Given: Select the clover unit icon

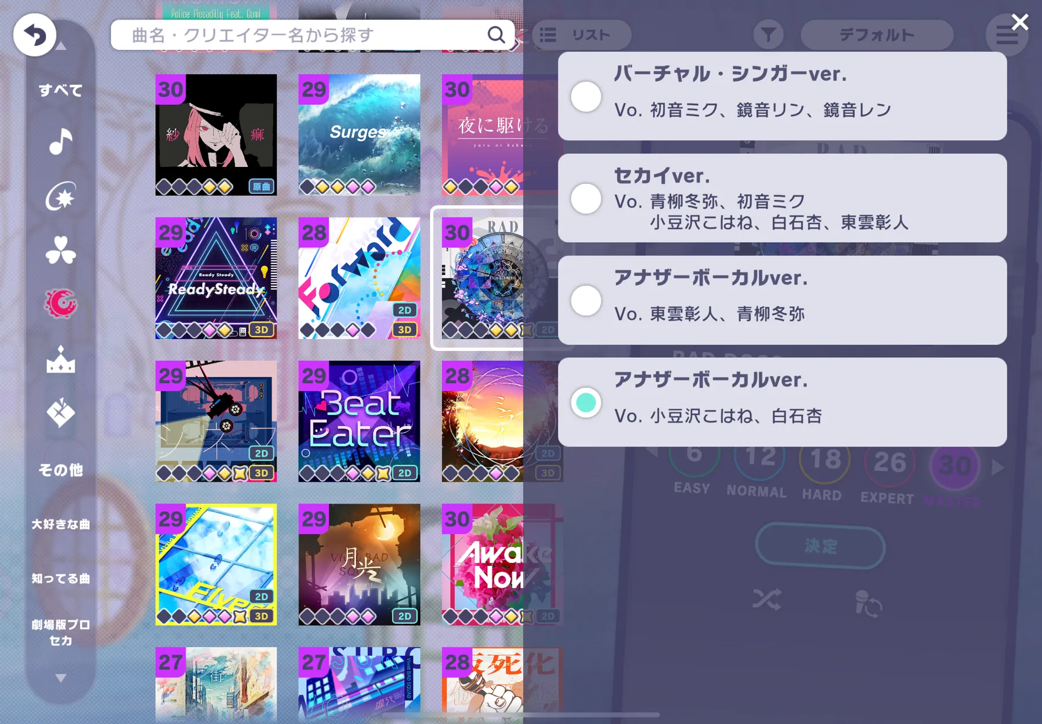Looking at the screenshot, I should [x=60, y=250].
